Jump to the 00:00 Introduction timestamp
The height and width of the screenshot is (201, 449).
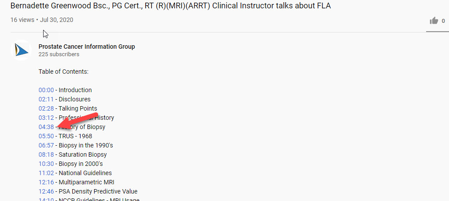(46, 90)
